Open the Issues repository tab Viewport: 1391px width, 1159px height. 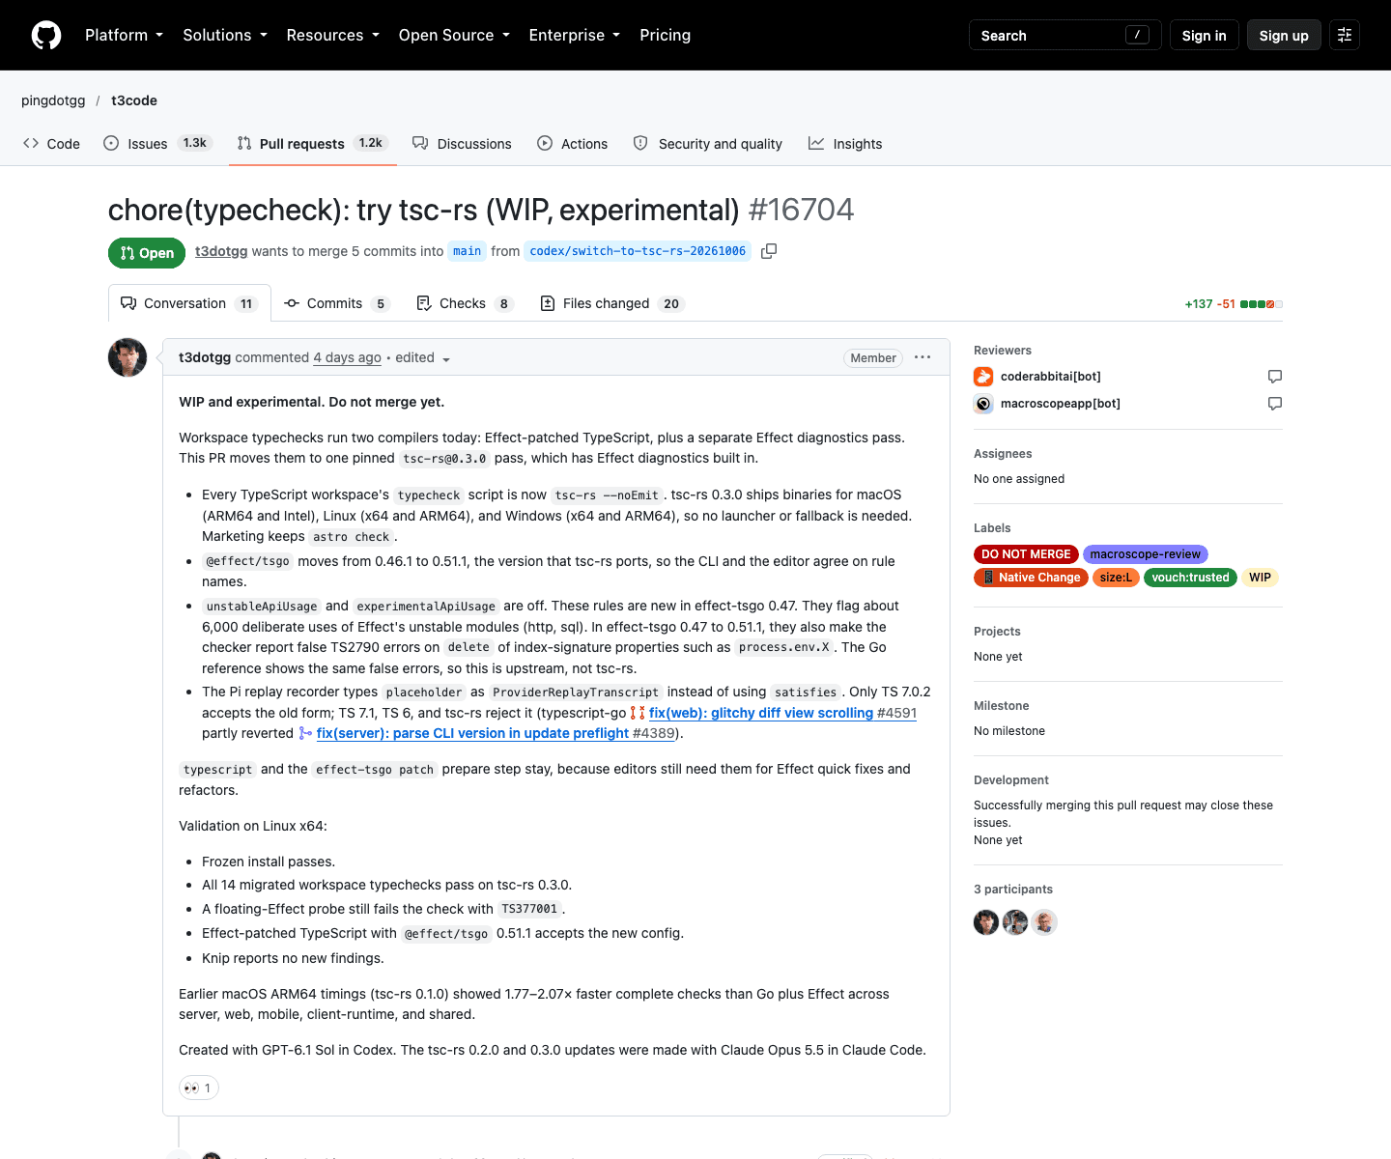point(156,143)
